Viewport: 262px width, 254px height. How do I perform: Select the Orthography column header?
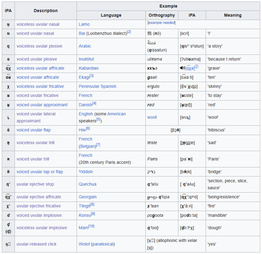pos(162,15)
